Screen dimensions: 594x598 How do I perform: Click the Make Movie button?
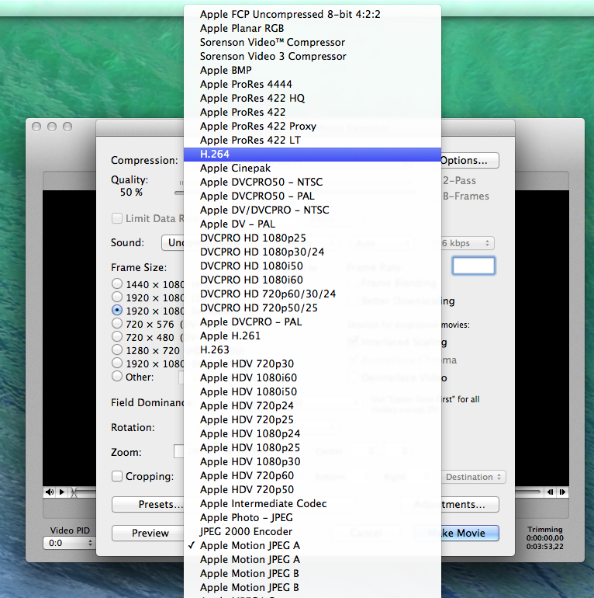pos(457,533)
